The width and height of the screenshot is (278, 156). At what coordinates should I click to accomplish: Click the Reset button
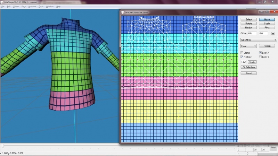click(248, 73)
